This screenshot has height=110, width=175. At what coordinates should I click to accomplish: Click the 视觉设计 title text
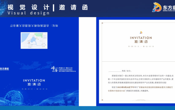[x=29, y=7]
